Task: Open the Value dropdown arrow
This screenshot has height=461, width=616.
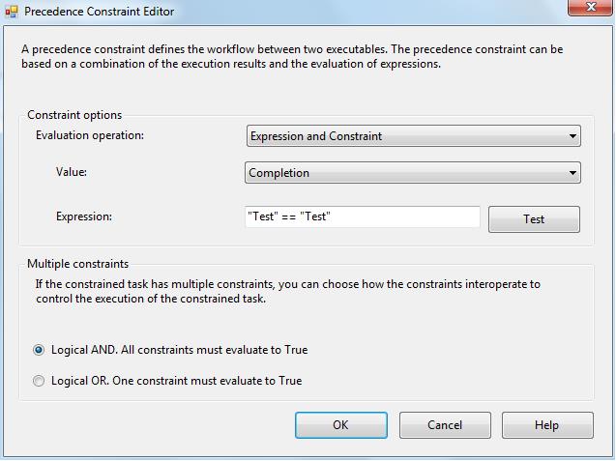Action: pos(572,173)
